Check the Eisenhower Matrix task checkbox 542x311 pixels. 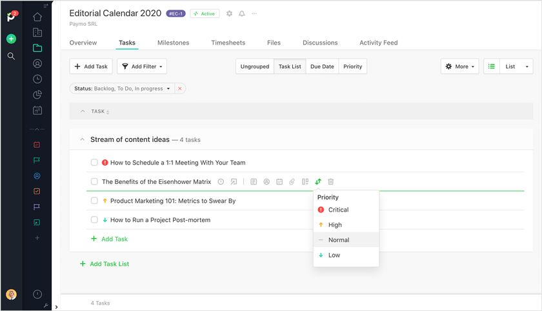point(94,181)
